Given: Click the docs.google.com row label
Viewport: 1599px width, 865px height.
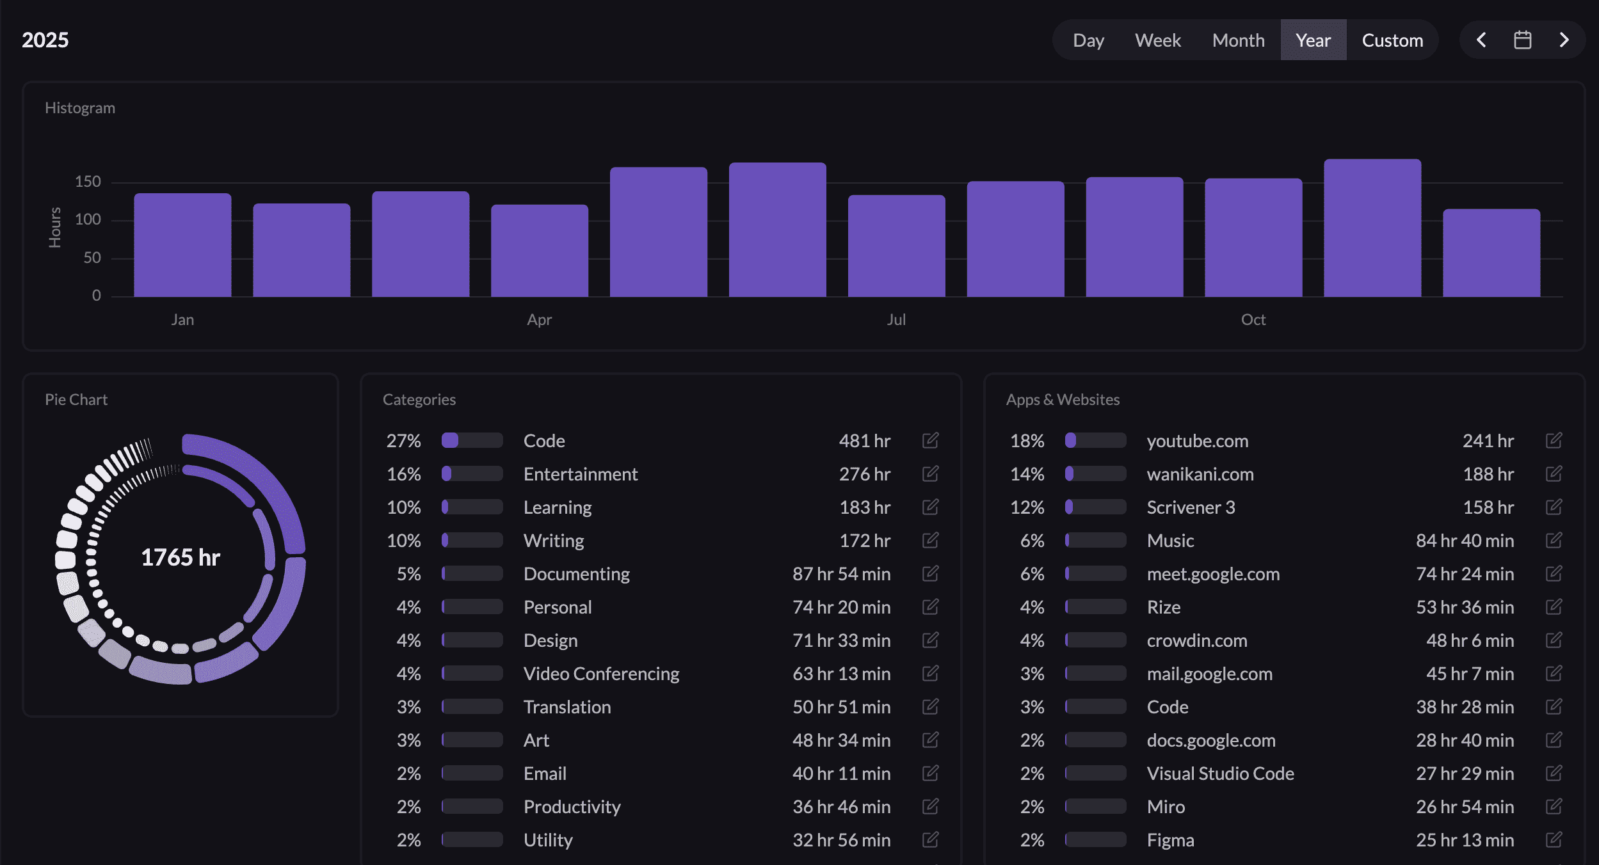Looking at the screenshot, I should pyautogui.click(x=1211, y=740).
